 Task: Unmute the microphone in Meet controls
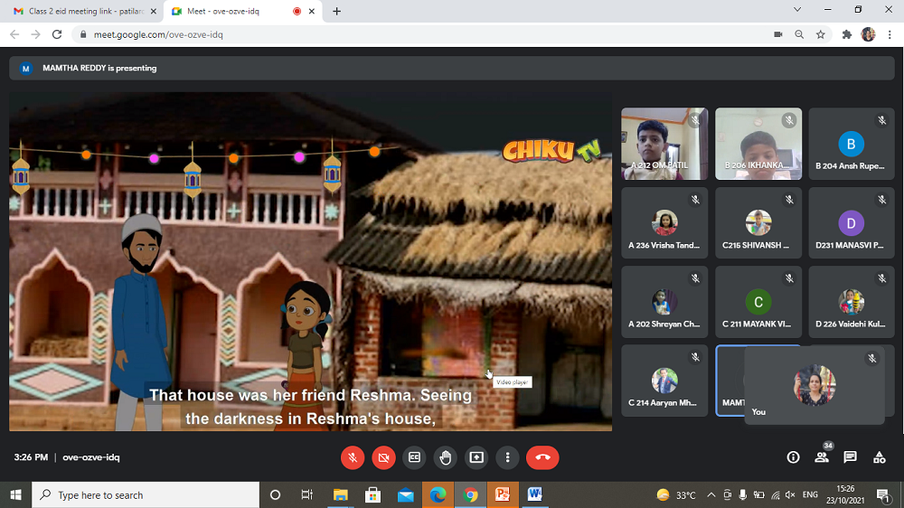point(353,457)
